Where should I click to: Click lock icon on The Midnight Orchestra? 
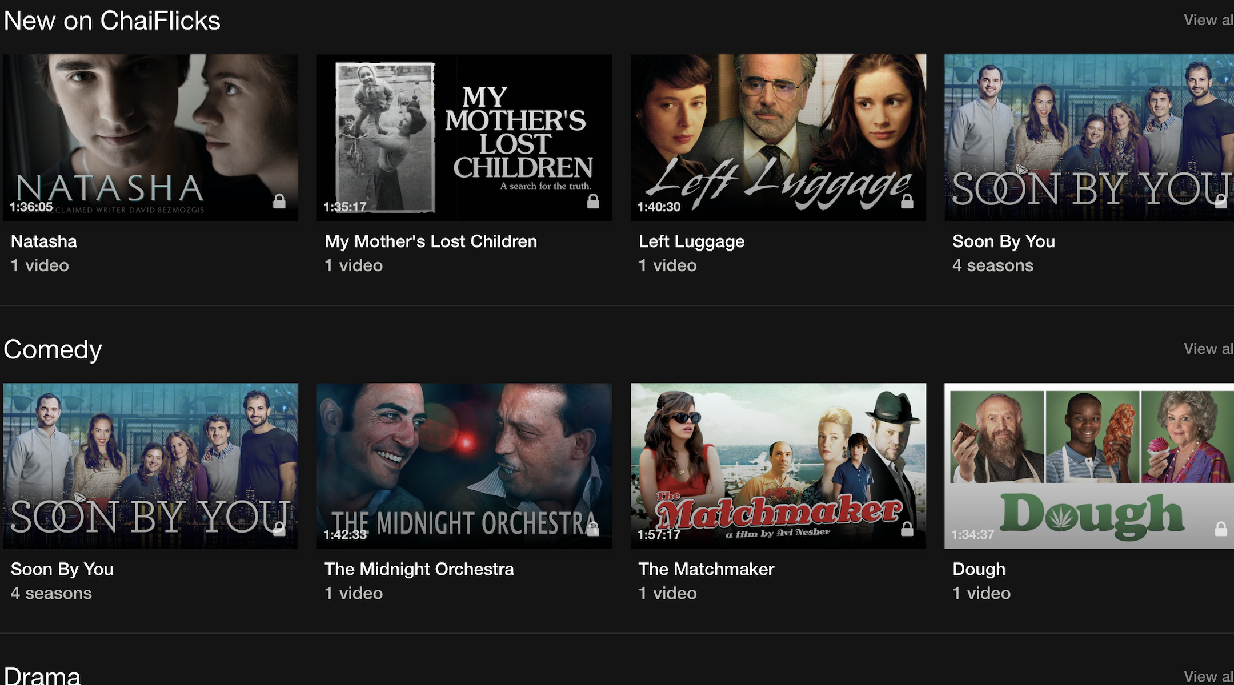click(593, 530)
